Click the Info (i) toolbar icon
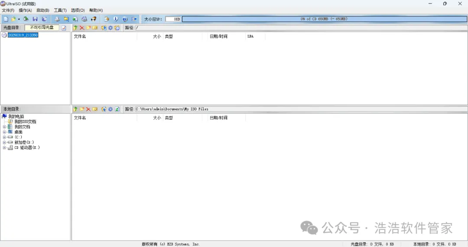 pyautogui.click(x=116, y=19)
